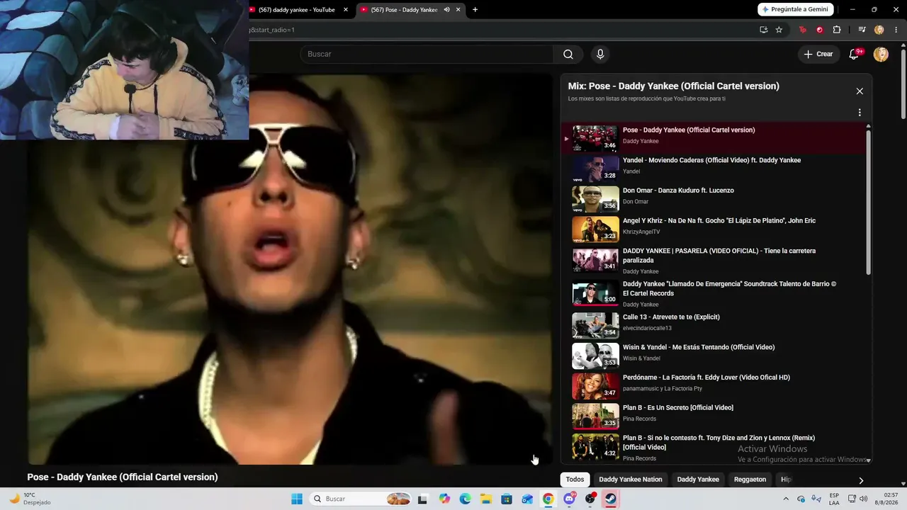Click the YouTube search input field
The image size is (907, 510).
tap(427, 55)
